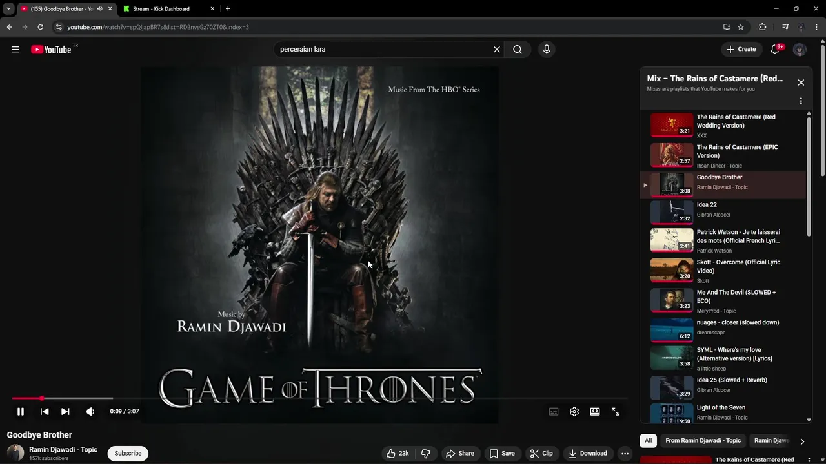Download the video
The height and width of the screenshot is (464, 826).
[588, 454]
